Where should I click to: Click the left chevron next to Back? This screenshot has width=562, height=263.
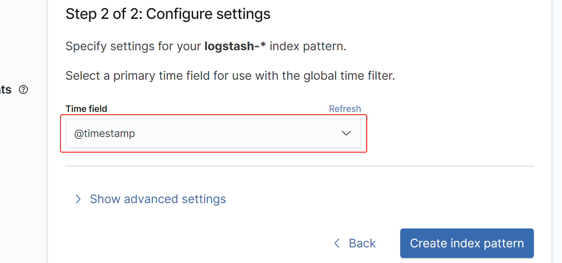pyautogui.click(x=336, y=243)
